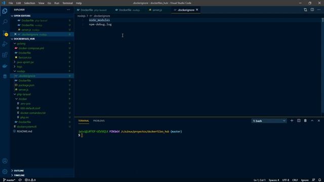Open the Extensions view

pos(5,55)
